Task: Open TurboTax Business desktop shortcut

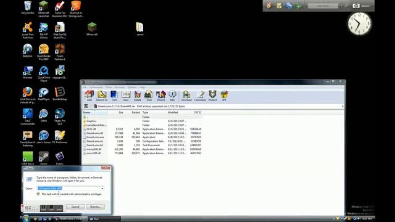Action: pyautogui.click(x=60, y=9)
